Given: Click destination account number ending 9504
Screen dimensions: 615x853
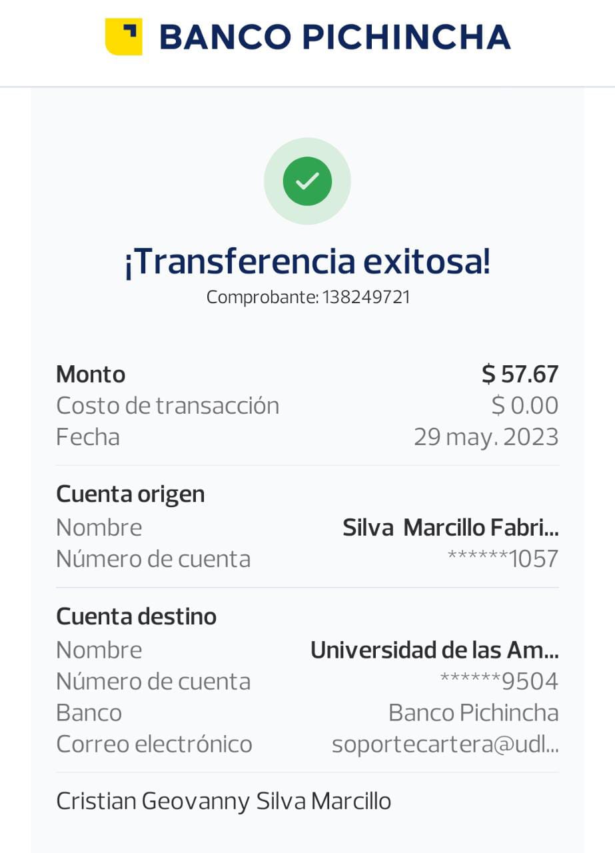Looking at the screenshot, I should click(x=499, y=682).
